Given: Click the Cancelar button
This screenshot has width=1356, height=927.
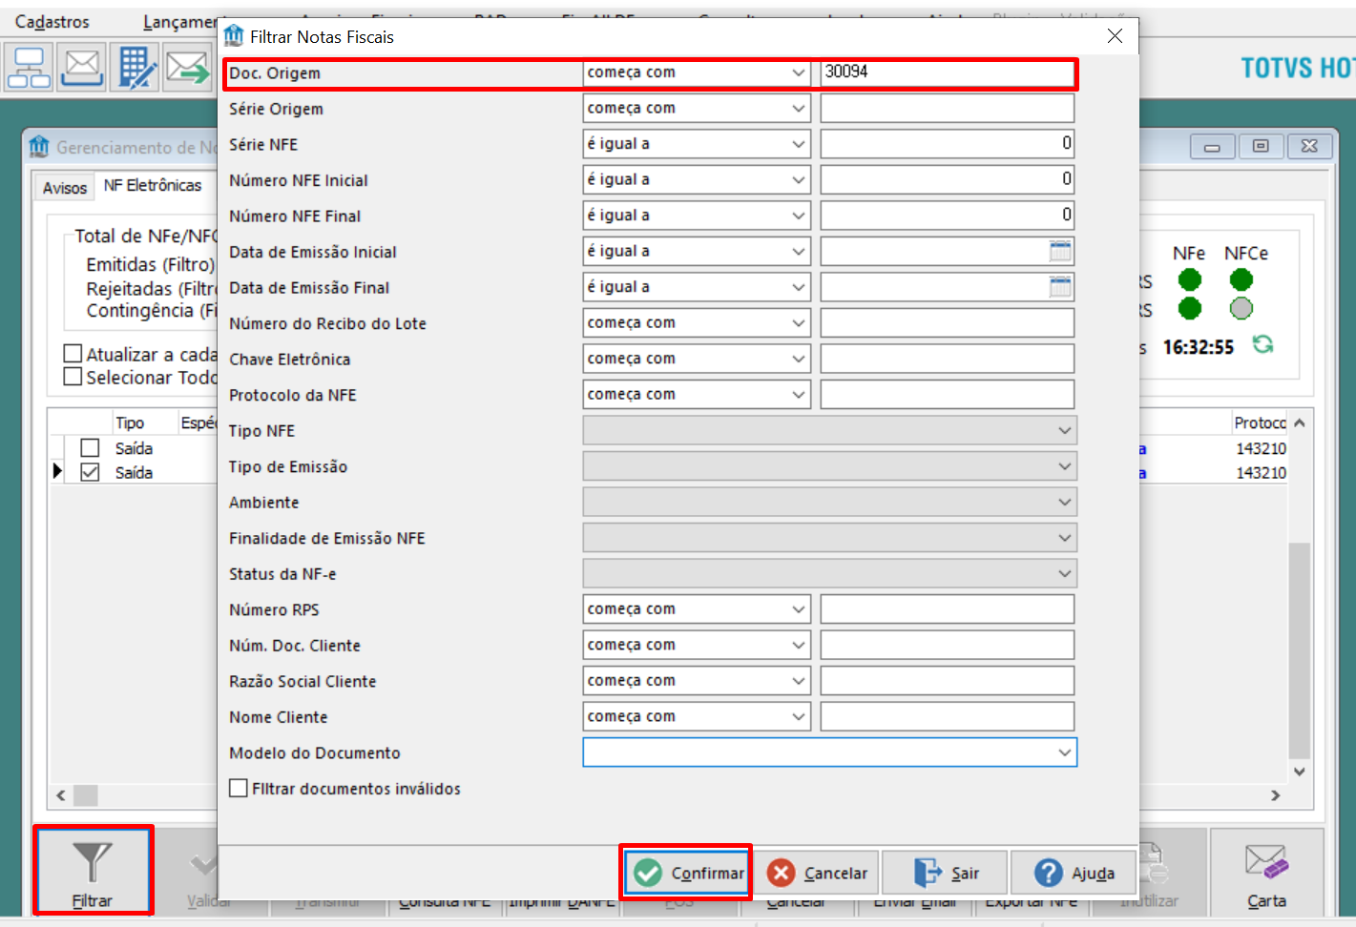Looking at the screenshot, I should point(818,873).
